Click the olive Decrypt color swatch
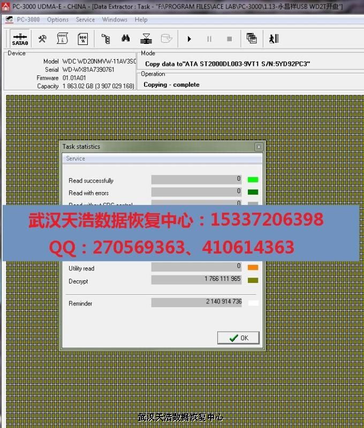 point(253,280)
